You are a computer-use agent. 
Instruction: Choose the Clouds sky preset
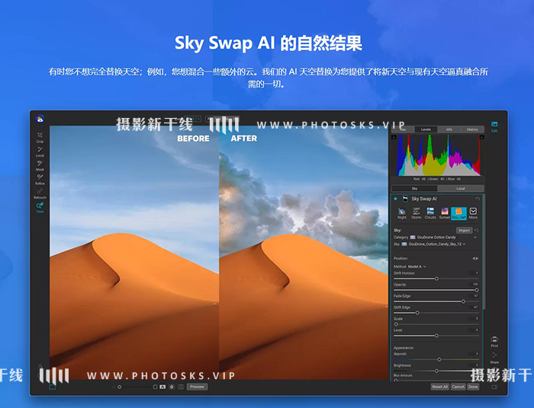click(x=430, y=213)
